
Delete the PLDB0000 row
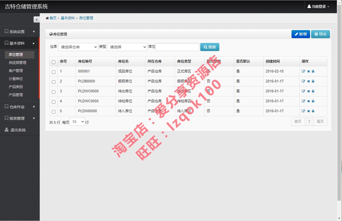click(x=308, y=81)
